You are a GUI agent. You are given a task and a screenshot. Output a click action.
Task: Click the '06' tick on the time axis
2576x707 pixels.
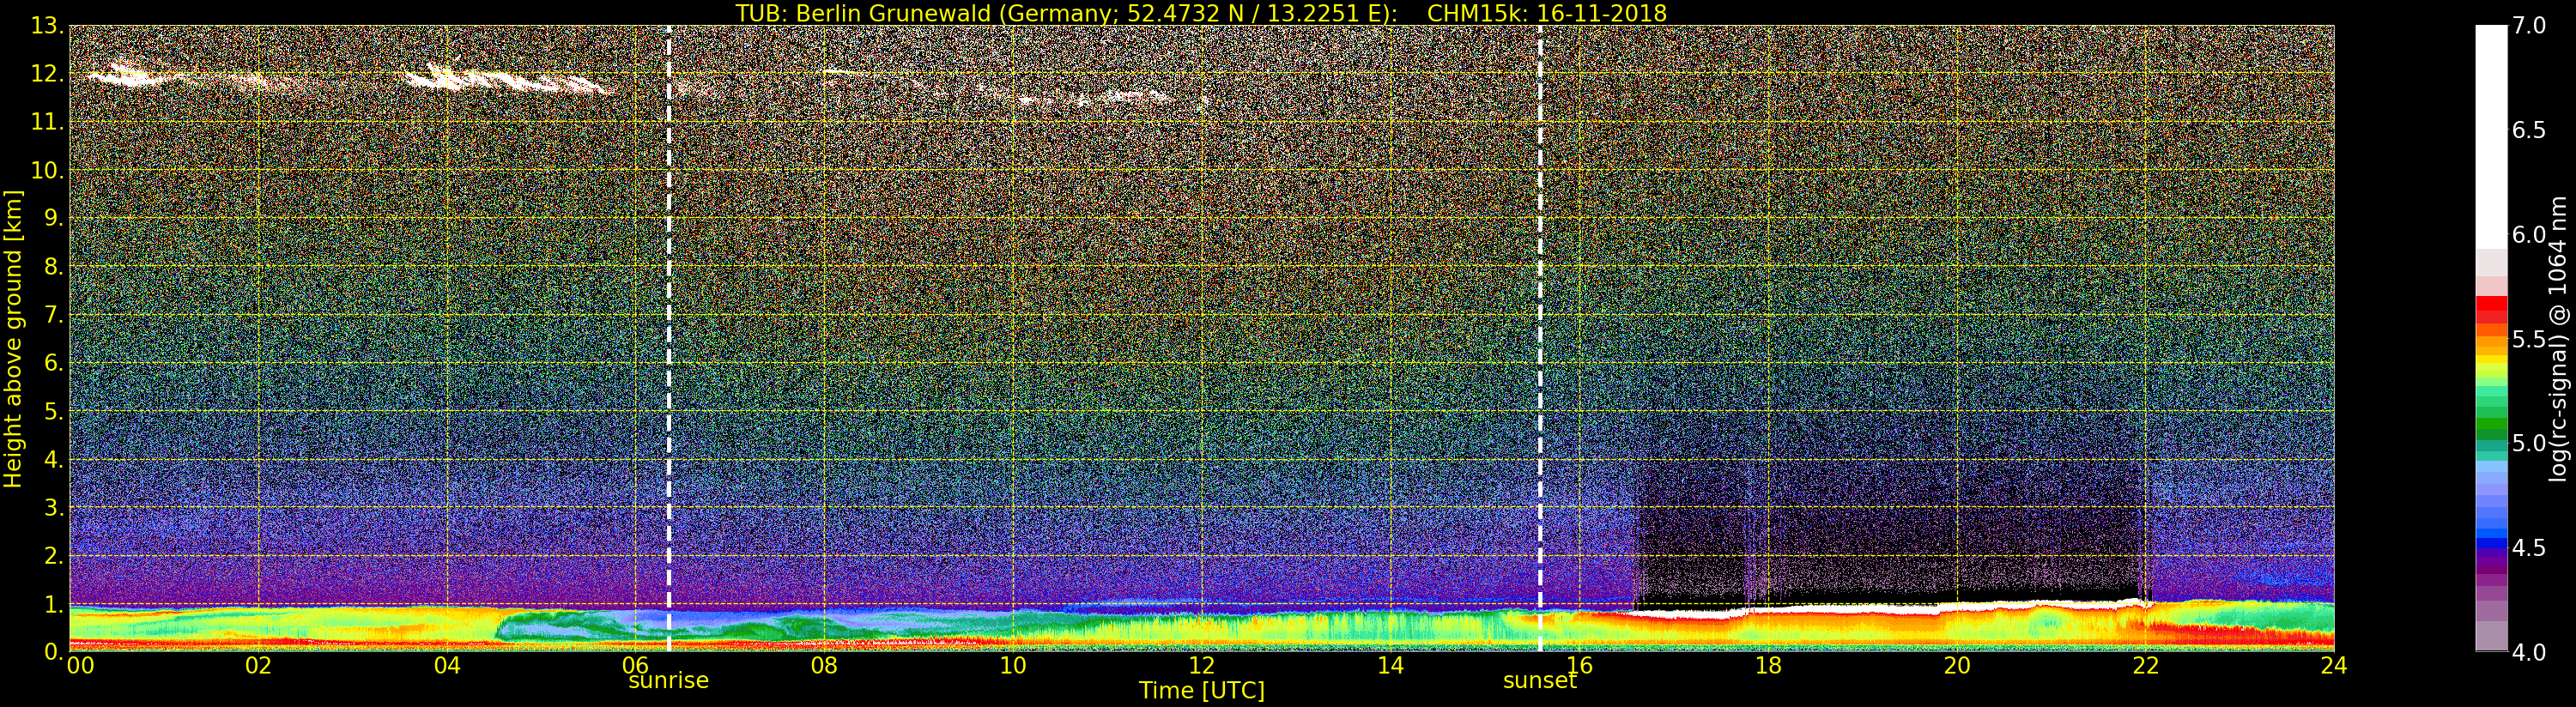click(636, 665)
